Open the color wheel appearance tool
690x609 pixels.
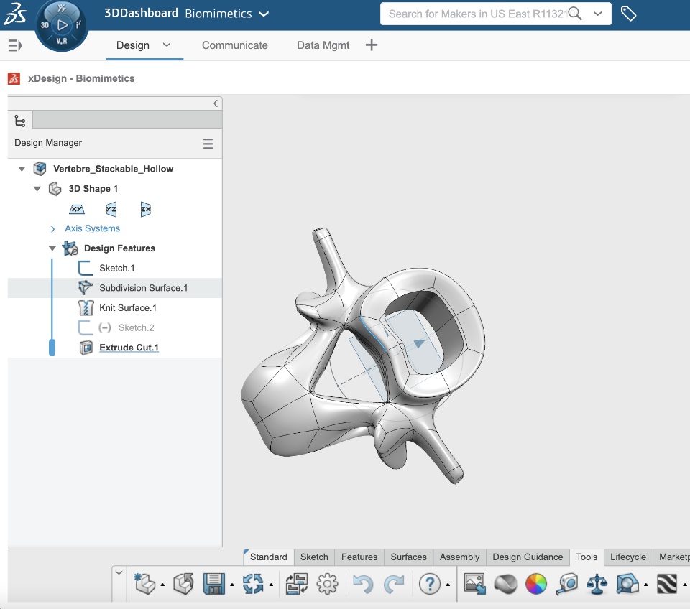(536, 584)
